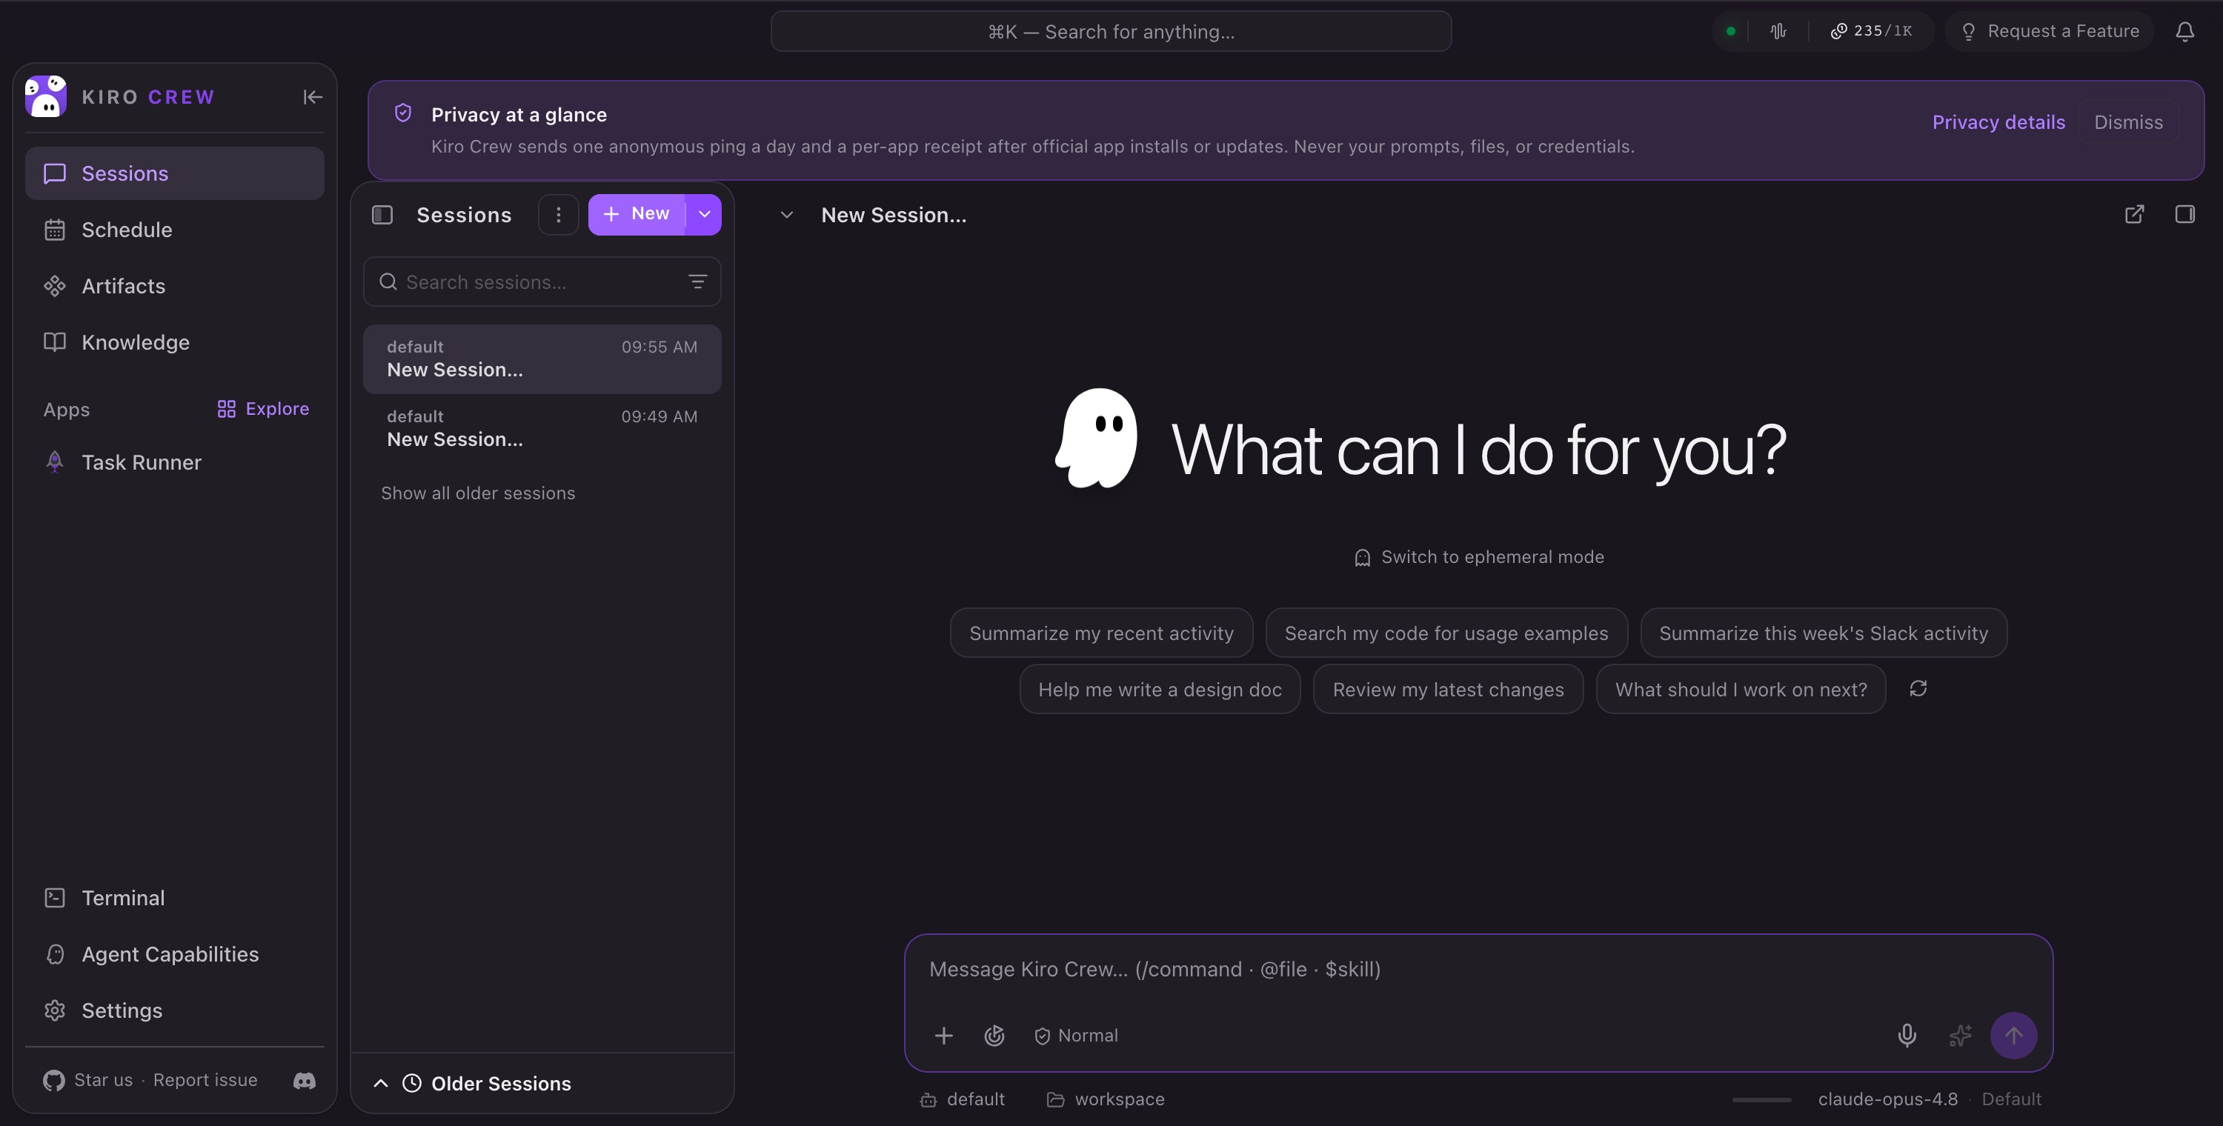Click the 235/1K usage counter

coord(1871,31)
